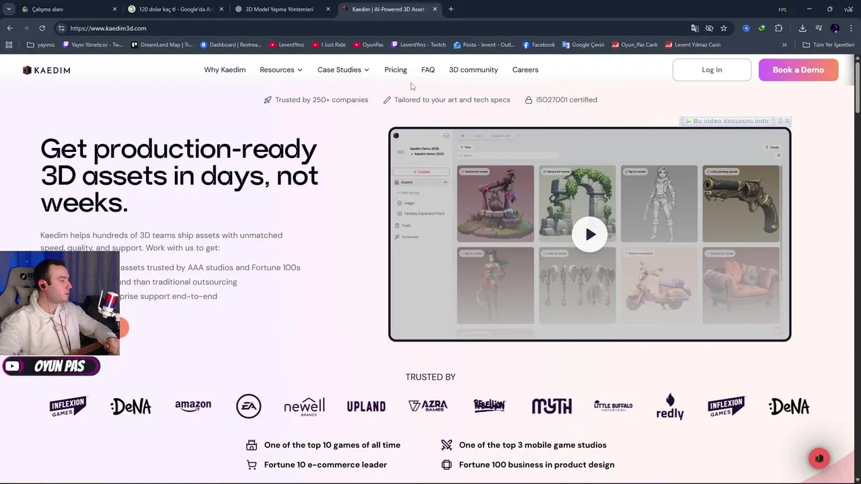Open the Yayın Yöneticisi Twitch bookmark
The width and height of the screenshot is (861, 484).
92,45
